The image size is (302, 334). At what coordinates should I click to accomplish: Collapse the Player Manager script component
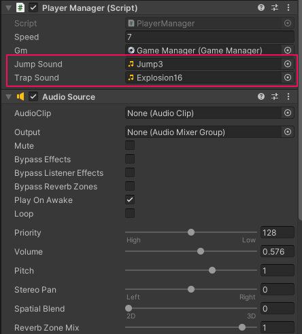point(8,8)
